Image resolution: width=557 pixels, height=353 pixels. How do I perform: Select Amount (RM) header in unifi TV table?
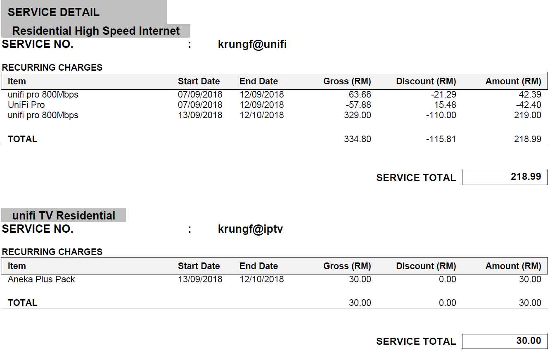pos(513,266)
